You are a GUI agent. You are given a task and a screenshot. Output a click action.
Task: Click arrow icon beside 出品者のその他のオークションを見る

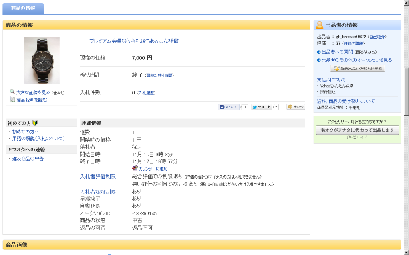(x=319, y=60)
